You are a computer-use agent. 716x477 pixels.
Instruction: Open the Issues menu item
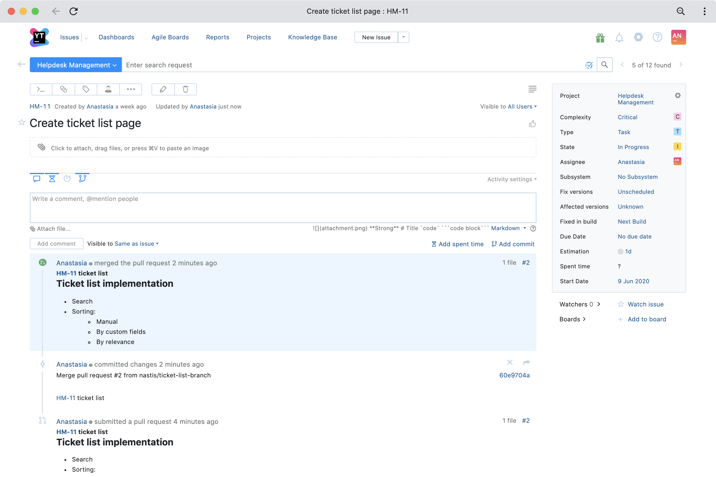tap(70, 37)
